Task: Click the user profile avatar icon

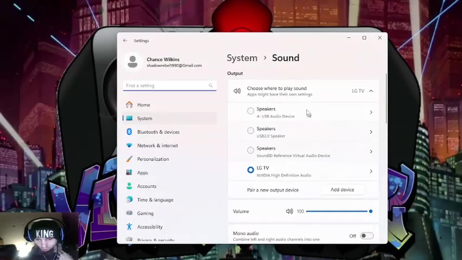Action: pos(132,62)
